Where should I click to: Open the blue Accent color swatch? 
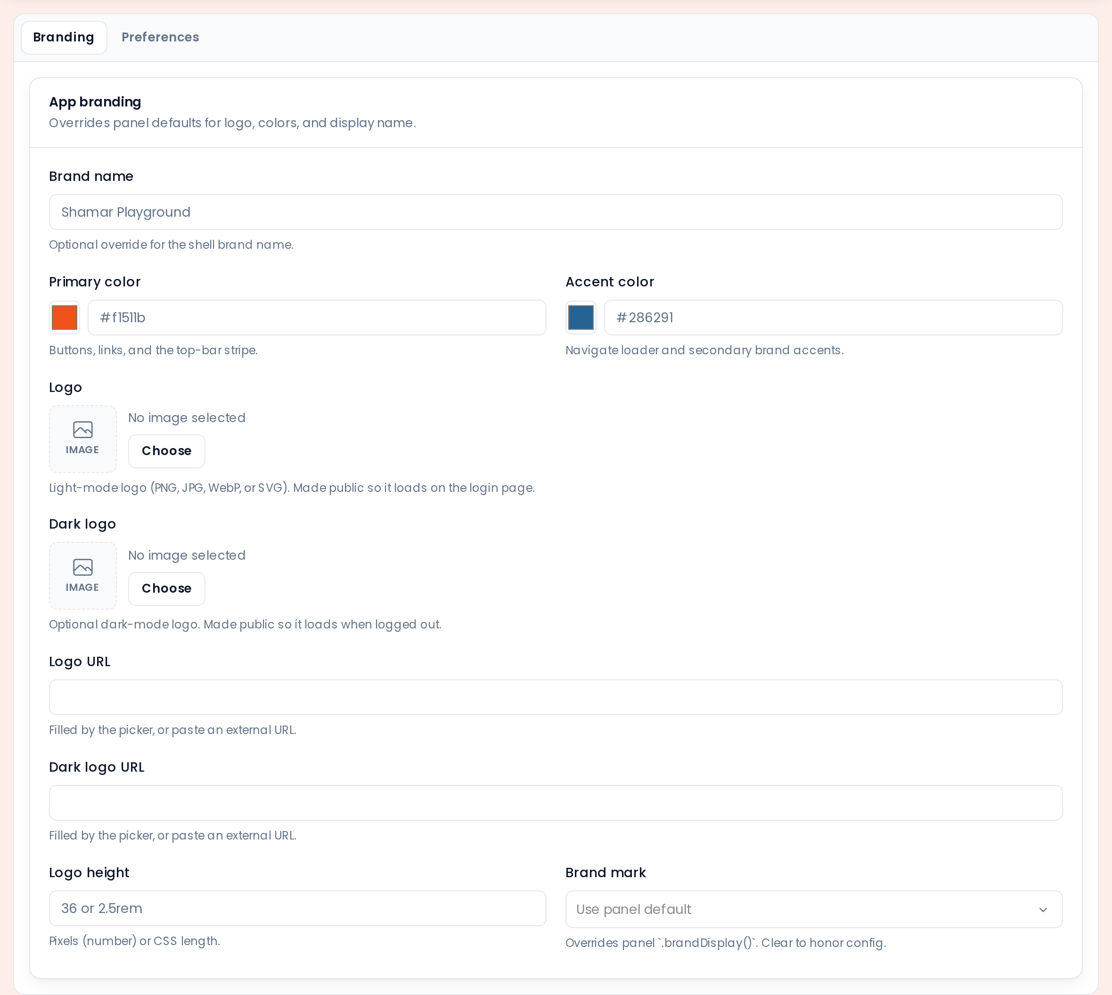[581, 318]
